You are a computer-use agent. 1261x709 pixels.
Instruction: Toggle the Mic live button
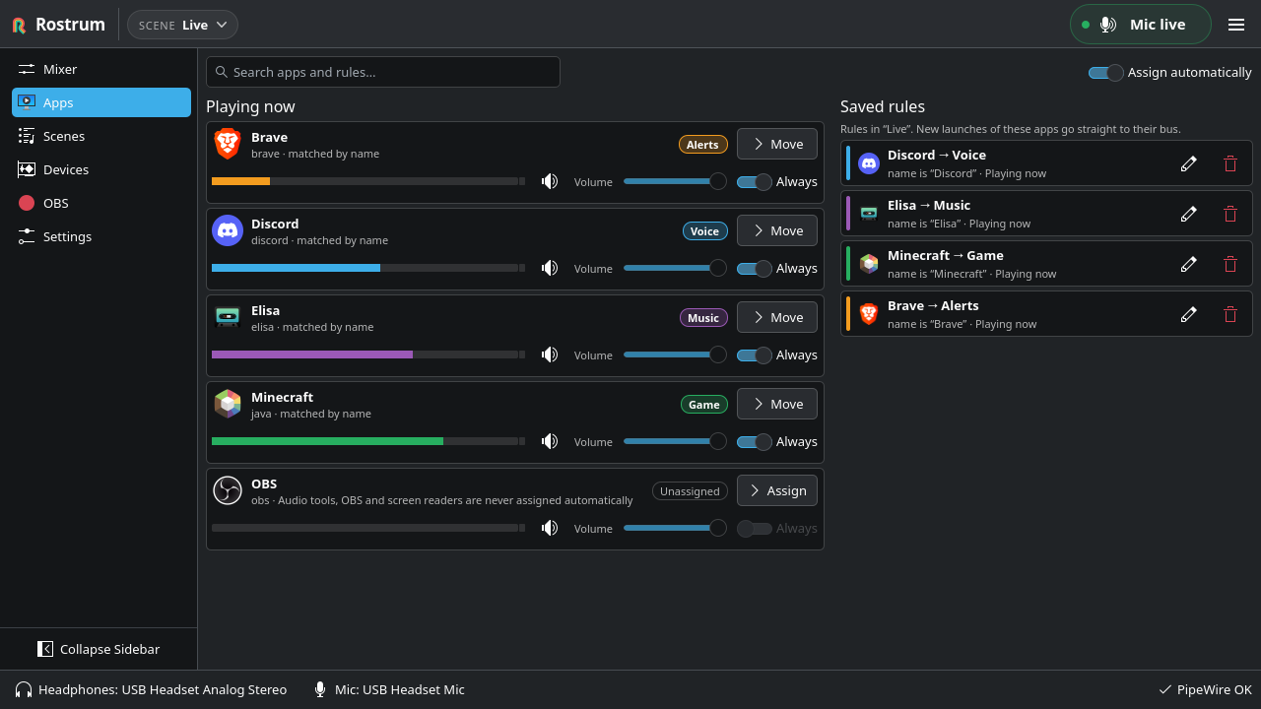1141,25
